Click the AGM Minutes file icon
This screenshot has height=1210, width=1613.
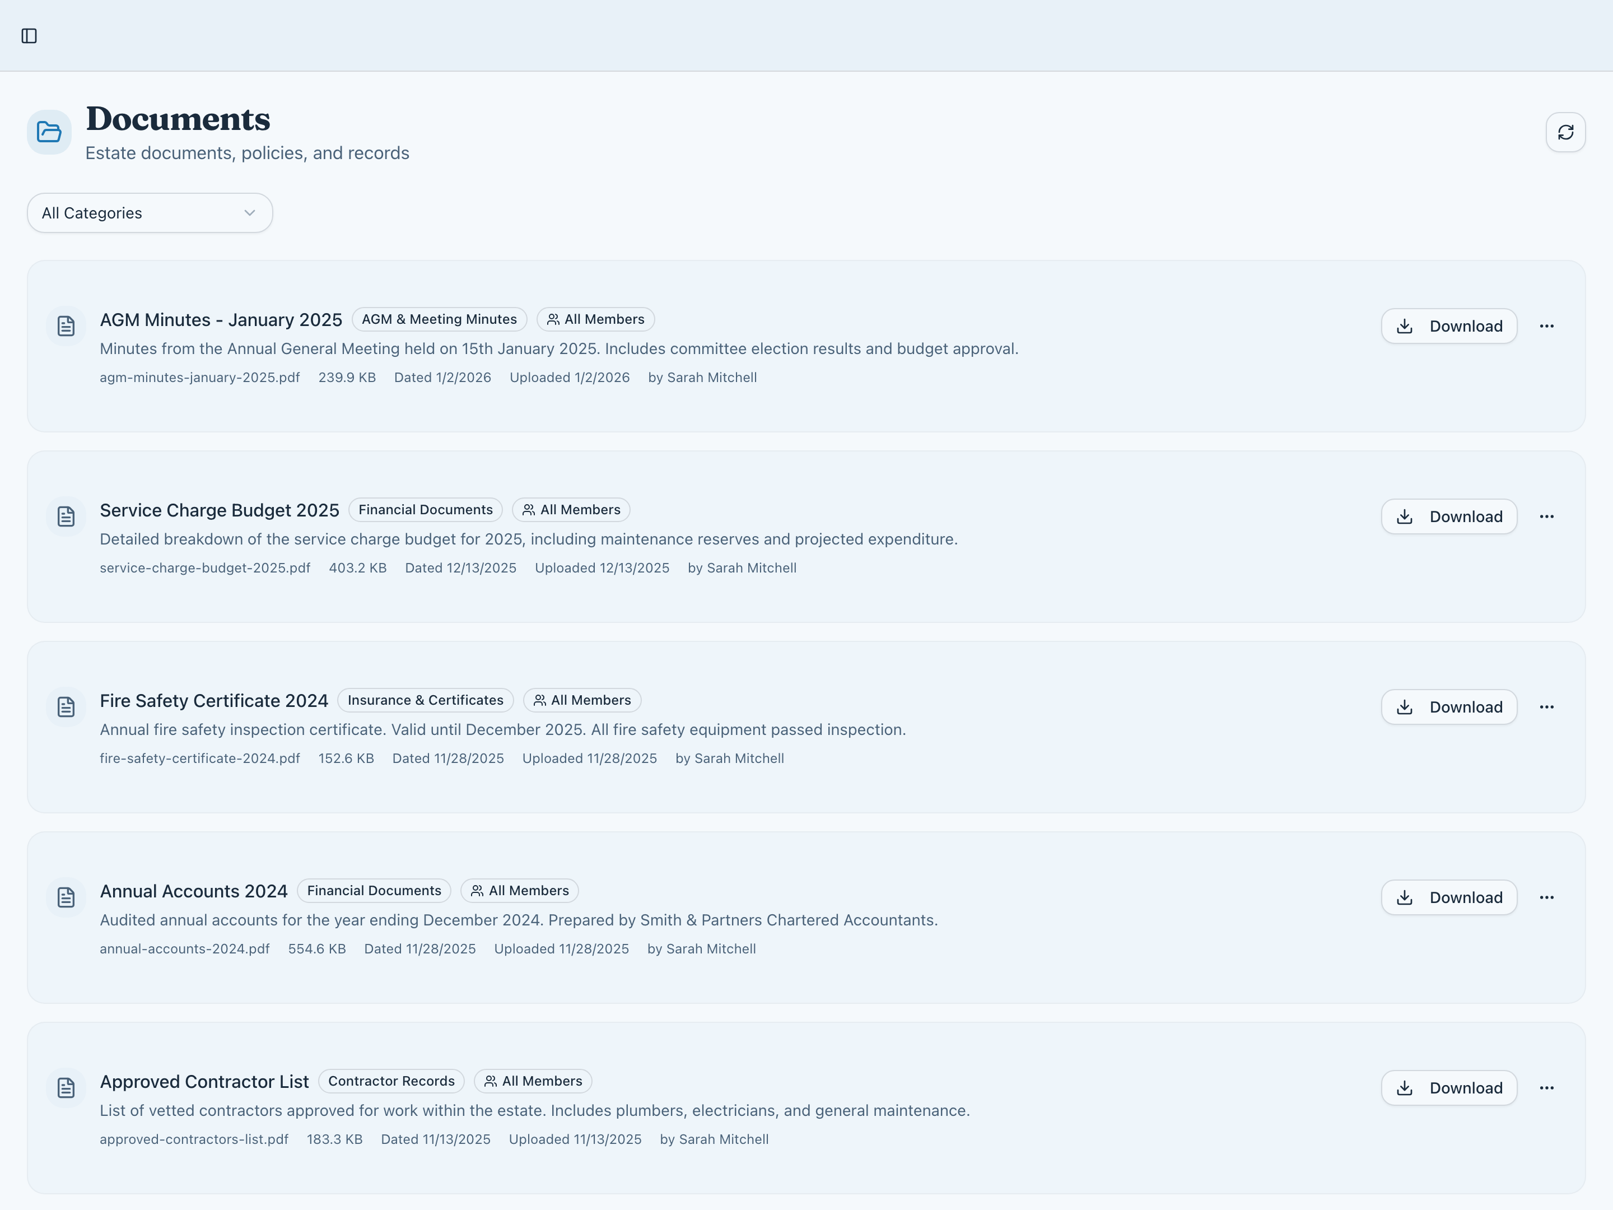coord(66,326)
